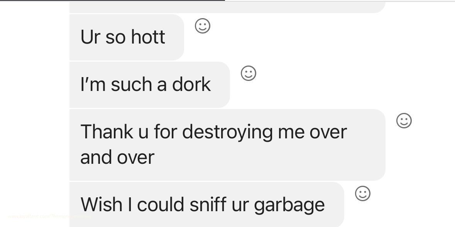
Task: Open the faint watermark link in corner
Action: tap(49, 216)
